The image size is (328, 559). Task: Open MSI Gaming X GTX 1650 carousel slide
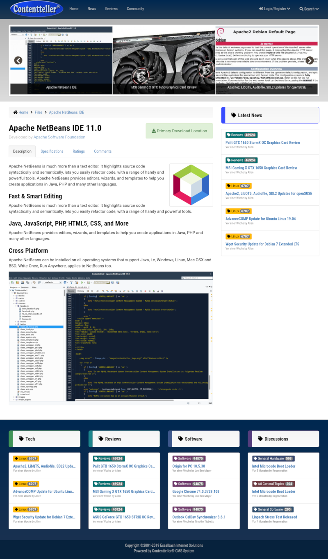[164, 60]
